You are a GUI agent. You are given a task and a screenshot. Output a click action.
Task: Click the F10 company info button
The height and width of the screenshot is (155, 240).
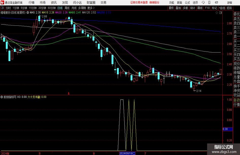(207, 8)
